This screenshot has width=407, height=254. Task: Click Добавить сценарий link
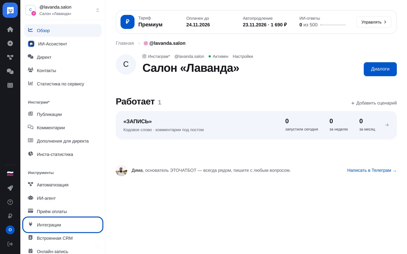tap(374, 103)
